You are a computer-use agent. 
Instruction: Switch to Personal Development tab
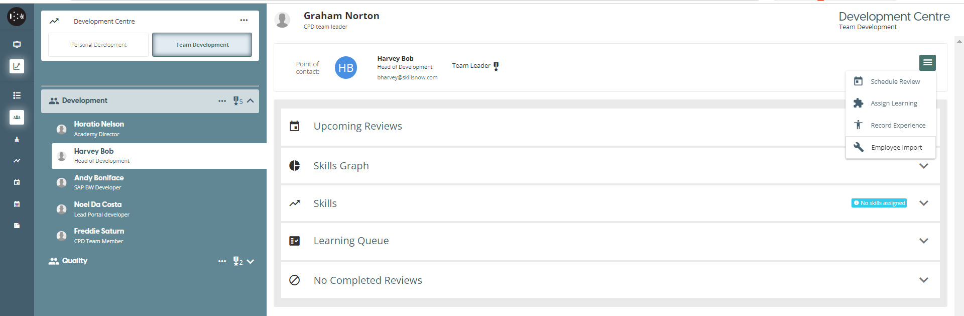click(98, 45)
